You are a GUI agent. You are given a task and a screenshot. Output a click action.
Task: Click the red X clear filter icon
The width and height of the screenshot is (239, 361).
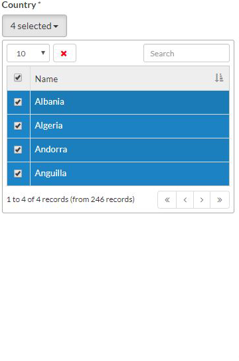click(x=64, y=54)
